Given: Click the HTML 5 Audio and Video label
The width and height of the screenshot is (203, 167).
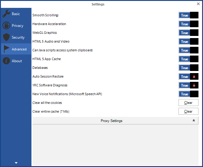Looking at the screenshot, I should pos(51,41).
